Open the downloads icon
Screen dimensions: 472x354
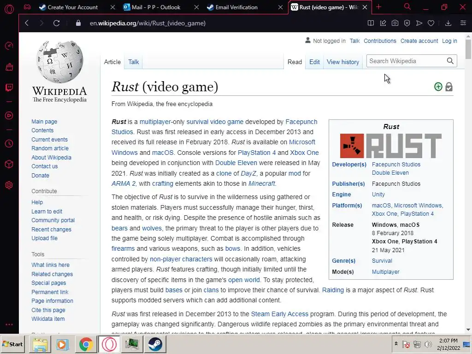[448, 23]
